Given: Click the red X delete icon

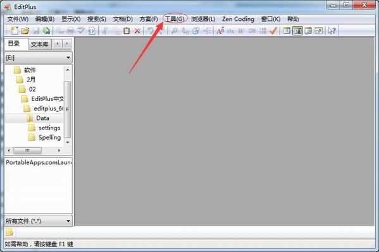Looking at the screenshot, I should pyautogui.click(x=137, y=31).
